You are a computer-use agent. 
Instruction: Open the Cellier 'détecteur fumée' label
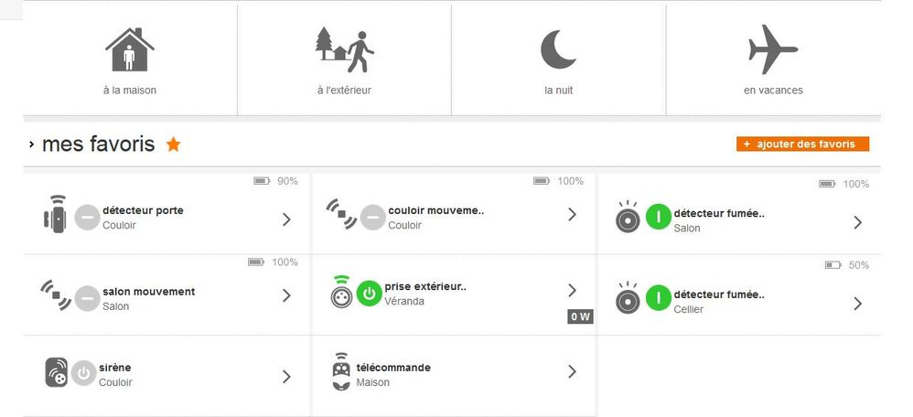coord(718,294)
